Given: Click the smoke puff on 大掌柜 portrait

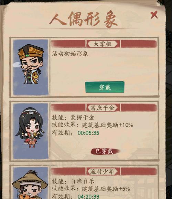Looking at the screenshot, I should [x=17, y=65].
